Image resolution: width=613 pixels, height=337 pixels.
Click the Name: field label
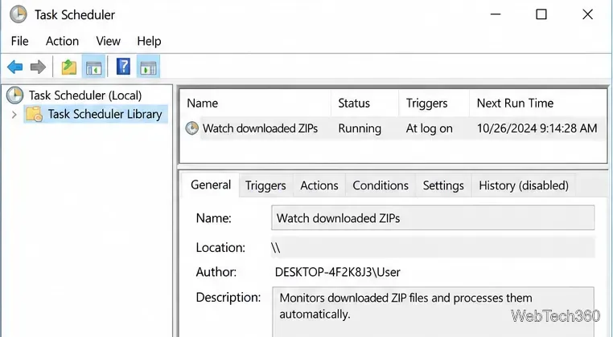pyautogui.click(x=213, y=218)
